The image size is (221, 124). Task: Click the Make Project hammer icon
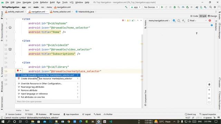(x=126, y=7)
